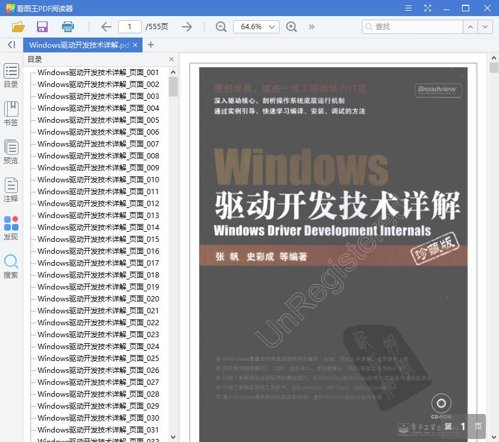
Task: Open outline entry 页面_022
Action: click(x=98, y=323)
